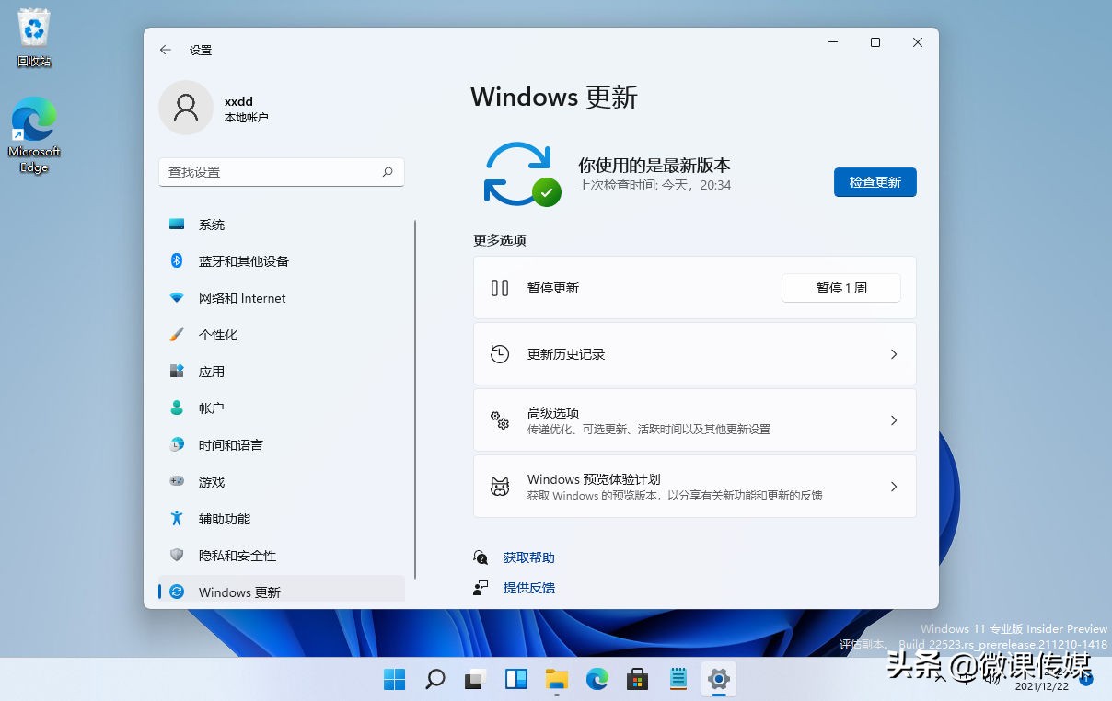Click the history clock icon for 更新历史记录

(x=500, y=354)
